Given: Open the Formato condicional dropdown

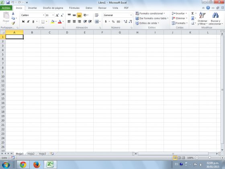Looking at the screenshot, I should (x=150, y=14).
